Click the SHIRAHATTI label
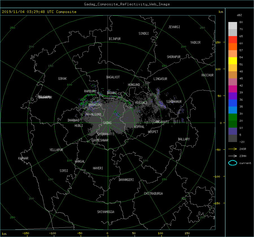254x237 pixels. (x=106, y=134)
